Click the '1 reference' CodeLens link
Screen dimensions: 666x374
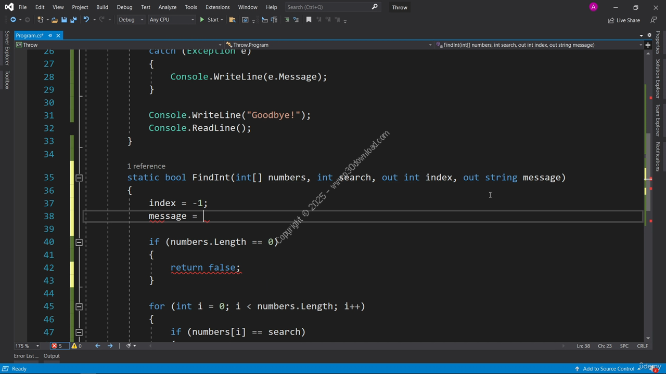point(146,166)
